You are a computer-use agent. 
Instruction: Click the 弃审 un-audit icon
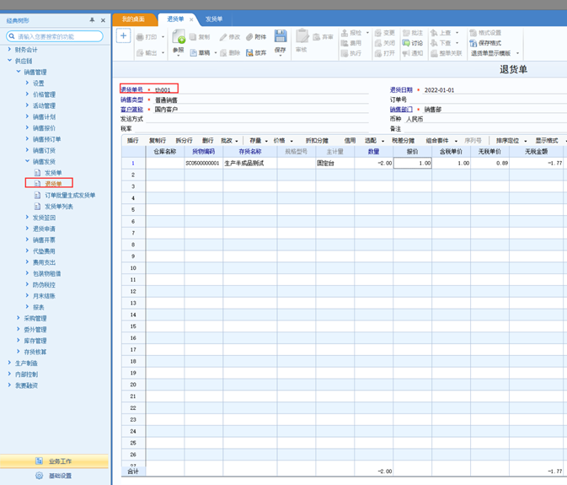pos(317,37)
